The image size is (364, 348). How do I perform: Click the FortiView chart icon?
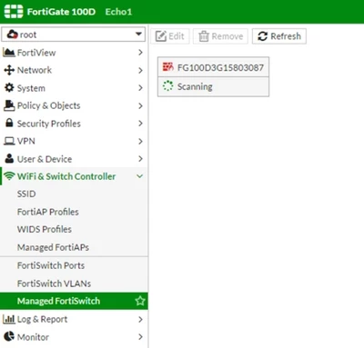coord(9,53)
